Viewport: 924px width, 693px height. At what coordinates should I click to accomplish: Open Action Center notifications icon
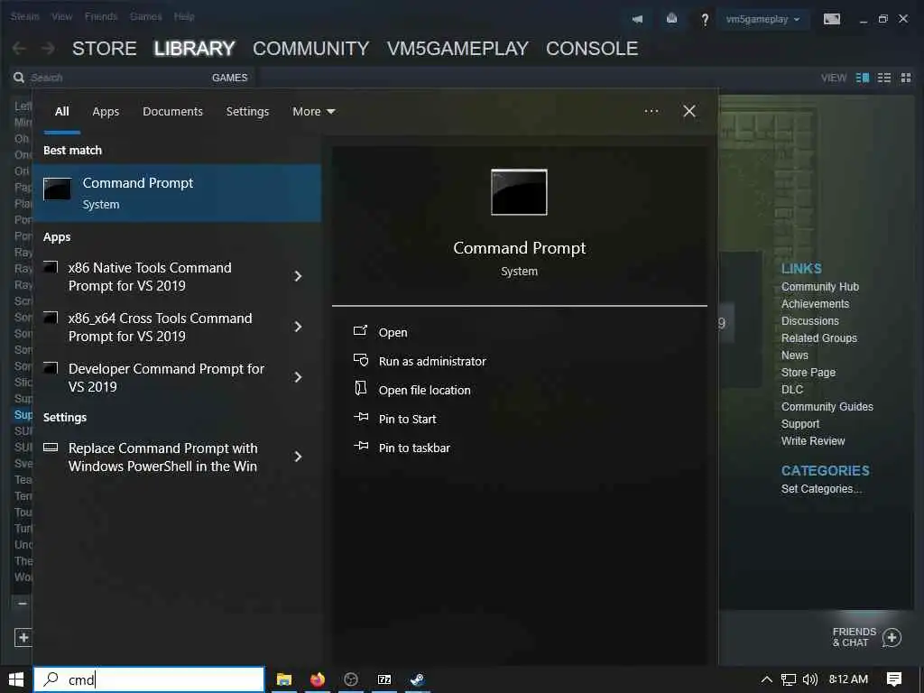(x=894, y=679)
